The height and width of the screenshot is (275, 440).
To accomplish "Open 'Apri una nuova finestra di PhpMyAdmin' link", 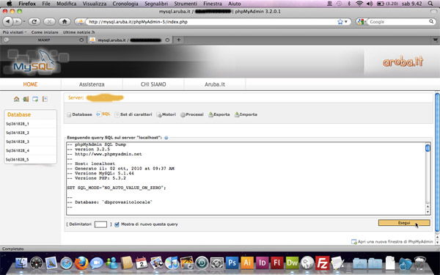I will (392, 241).
